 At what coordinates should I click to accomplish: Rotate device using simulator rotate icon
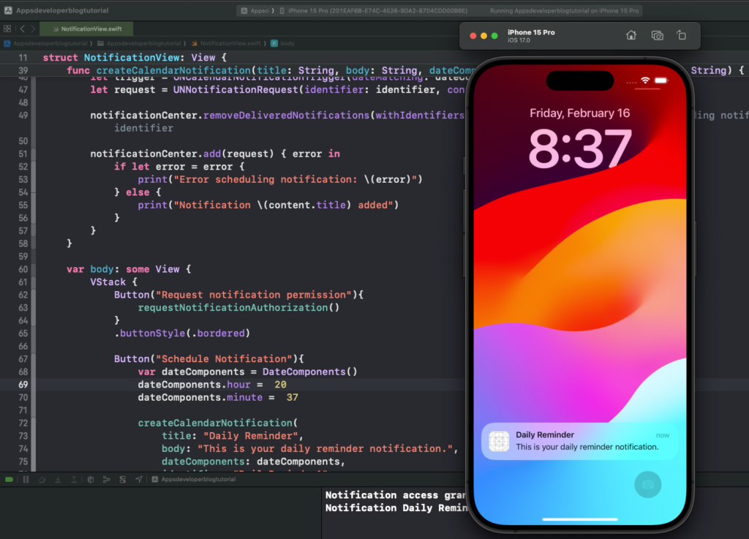point(682,35)
